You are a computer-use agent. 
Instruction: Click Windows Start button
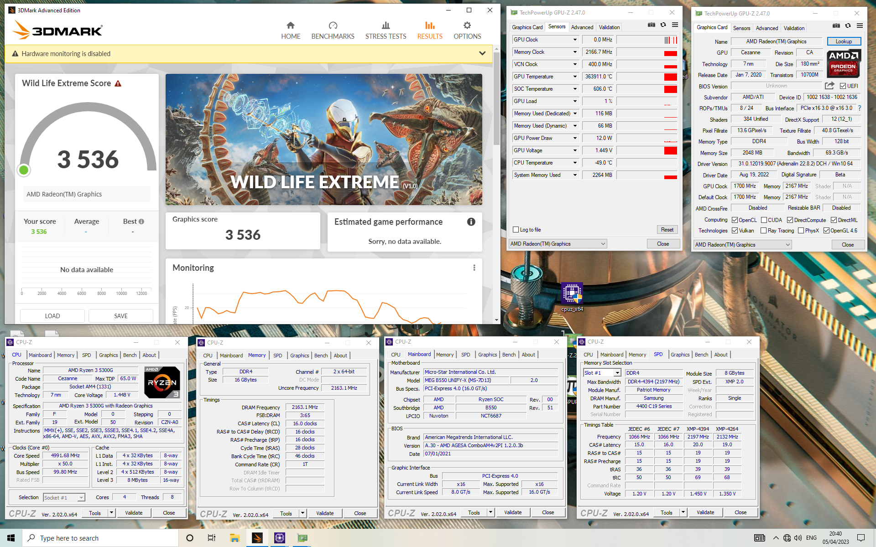pos(11,538)
